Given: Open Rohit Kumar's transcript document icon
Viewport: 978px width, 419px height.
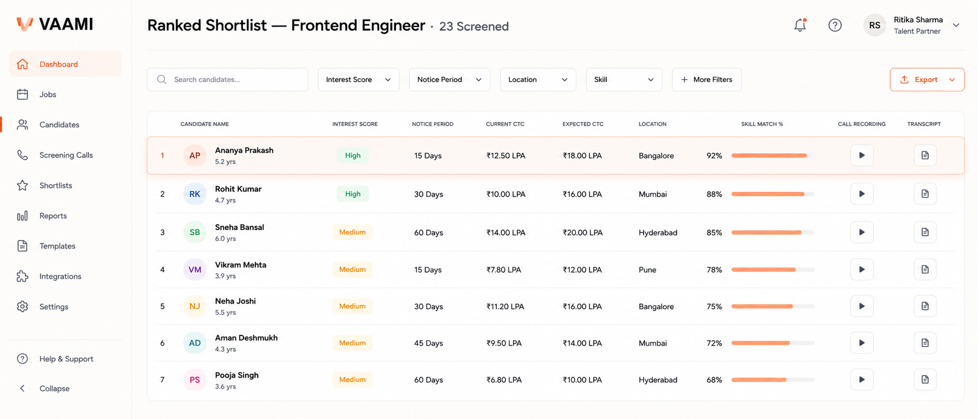Looking at the screenshot, I should coord(925,194).
